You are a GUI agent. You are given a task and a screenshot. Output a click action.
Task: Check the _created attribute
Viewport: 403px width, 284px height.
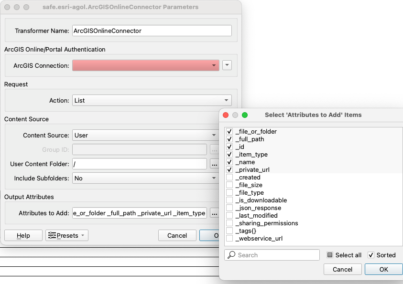coord(229,177)
